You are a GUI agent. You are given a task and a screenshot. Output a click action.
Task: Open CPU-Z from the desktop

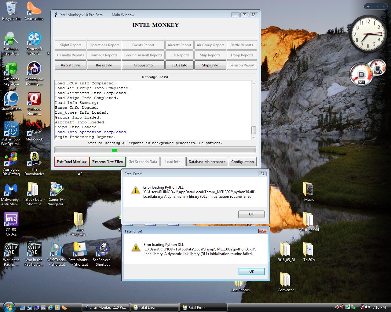click(11, 219)
